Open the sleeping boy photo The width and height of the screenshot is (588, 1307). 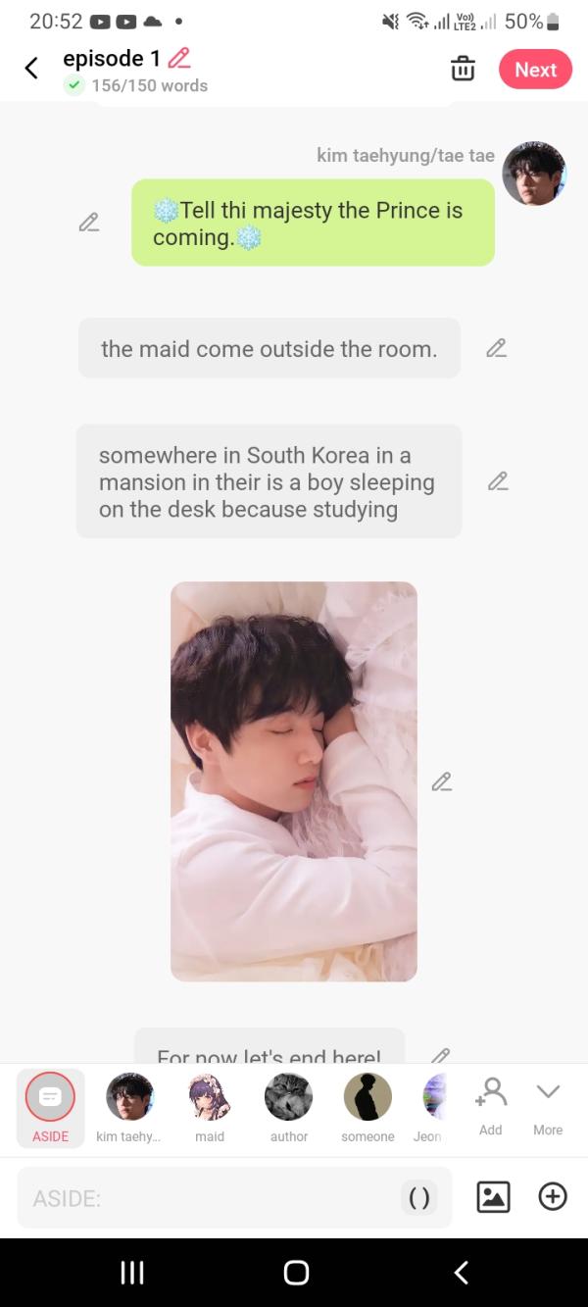(294, 781)
